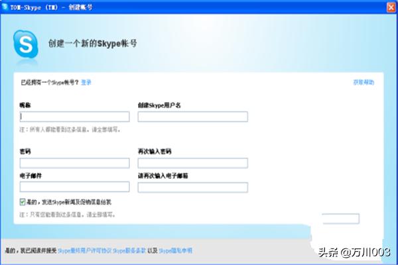This screenshot has height=265, width=398.
Task: Open the 获取帮助 help link
Action: [364, 82]
